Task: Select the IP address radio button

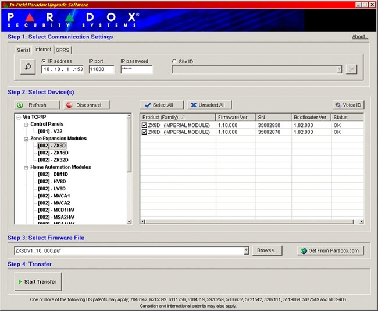Action: (44, 61)
